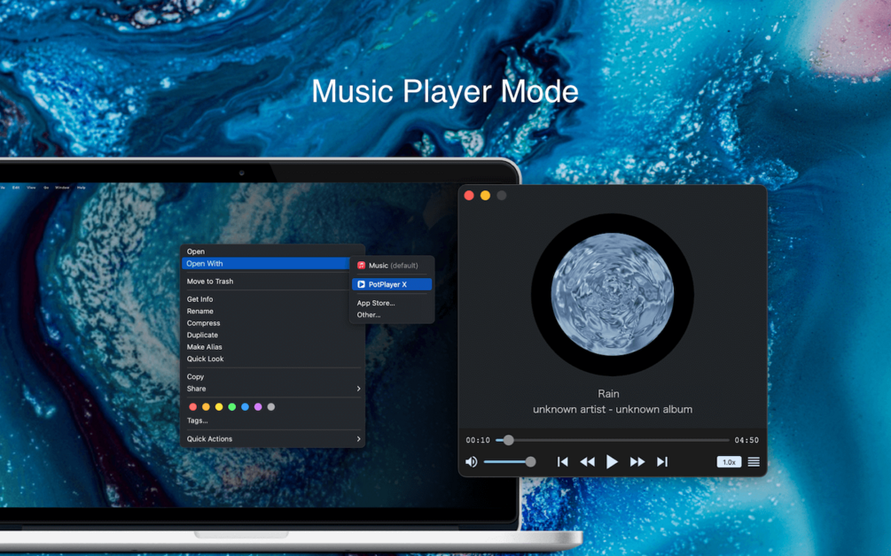This screenshot has width=891, height=556.
Task: Select the PotPlayer X app icon
Action: pos(360,283)
